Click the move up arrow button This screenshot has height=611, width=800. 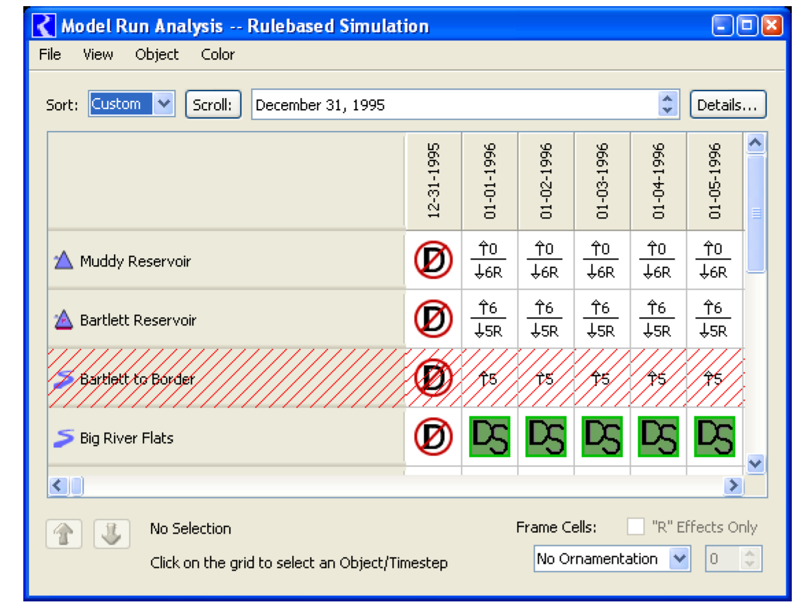click(x=64, y=534)
